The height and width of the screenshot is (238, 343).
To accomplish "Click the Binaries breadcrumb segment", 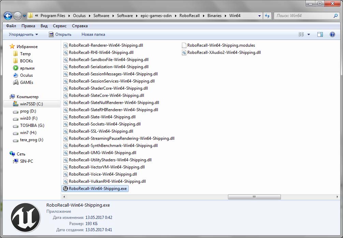I will [x=214, y=16].
